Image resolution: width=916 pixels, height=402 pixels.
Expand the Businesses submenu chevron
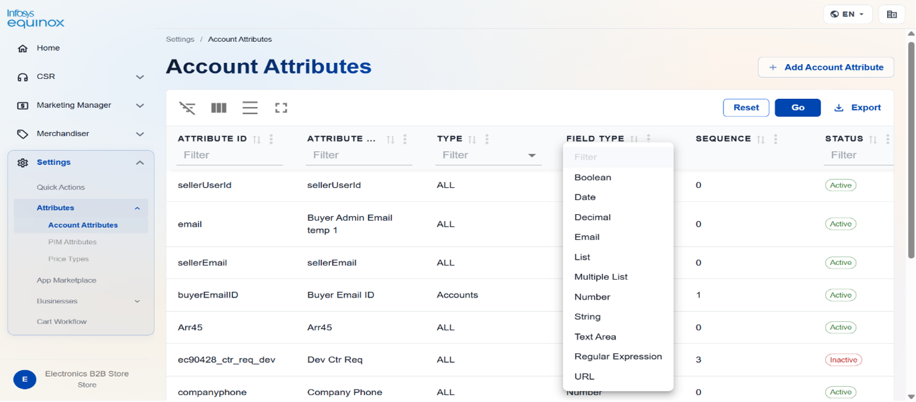point(137,301)
